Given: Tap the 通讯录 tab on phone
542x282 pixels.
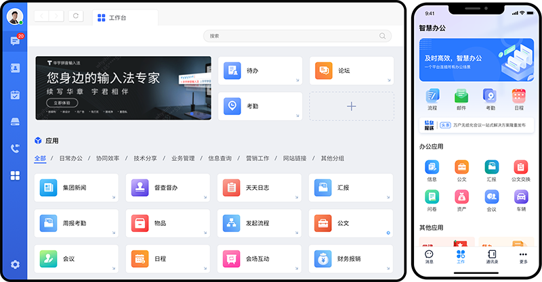Looking at the screenshot, I should (x=492, y=256).
